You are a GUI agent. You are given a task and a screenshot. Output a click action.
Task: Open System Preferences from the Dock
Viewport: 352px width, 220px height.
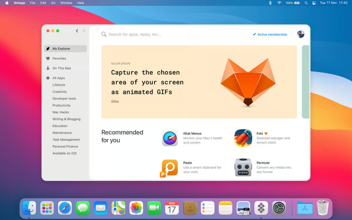(279, 208)
